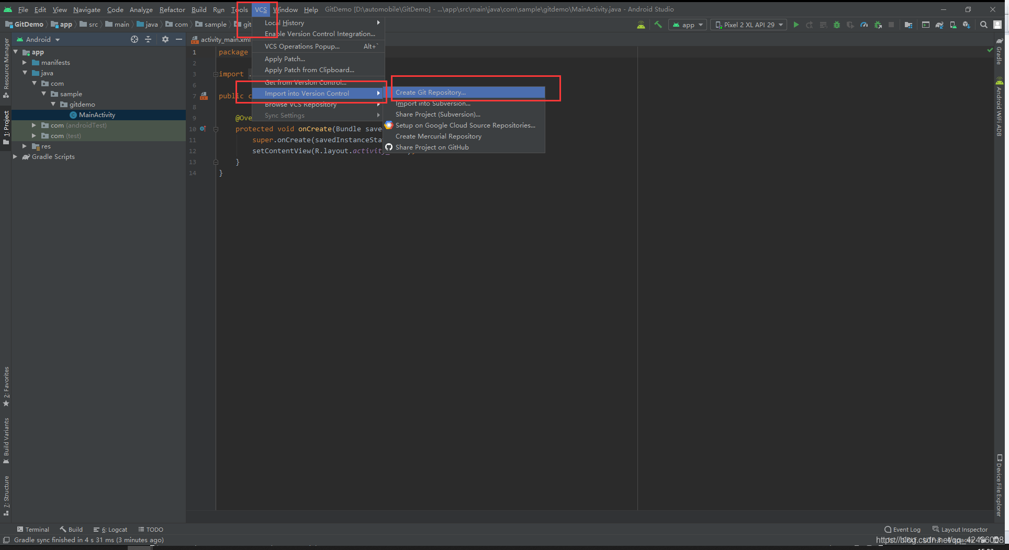Open the TODO tool window
Viewport: 1009px width, 550px height.
pos(151,530)
